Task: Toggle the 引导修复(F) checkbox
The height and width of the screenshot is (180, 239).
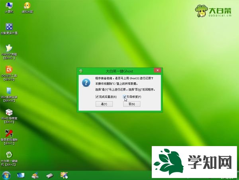Action: pos(124,97)
